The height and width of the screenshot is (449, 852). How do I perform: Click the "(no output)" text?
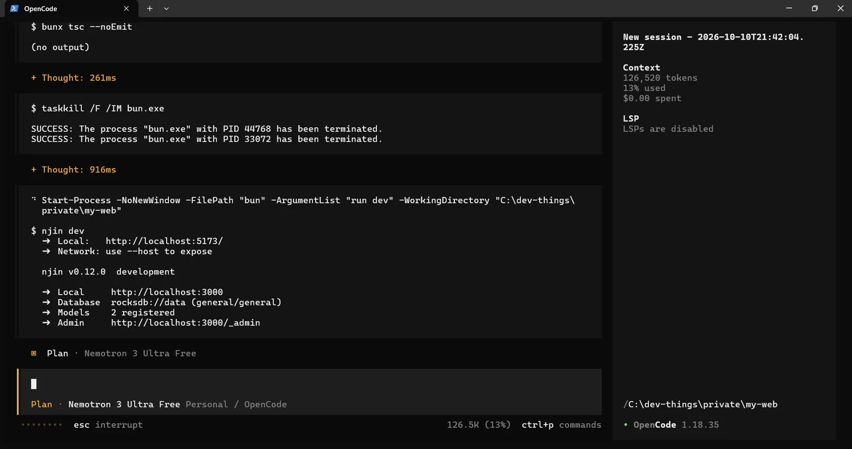click(x=60, y=47)
